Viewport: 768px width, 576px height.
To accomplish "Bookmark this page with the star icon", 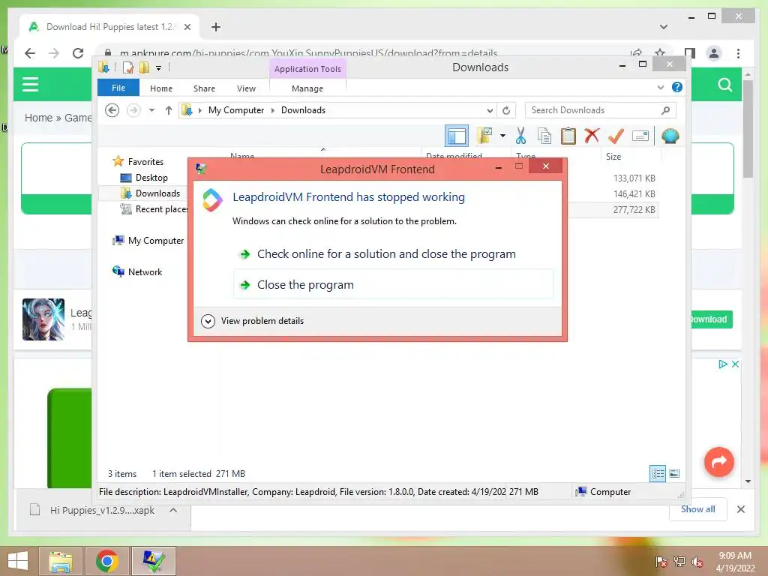I will point(660,52).
